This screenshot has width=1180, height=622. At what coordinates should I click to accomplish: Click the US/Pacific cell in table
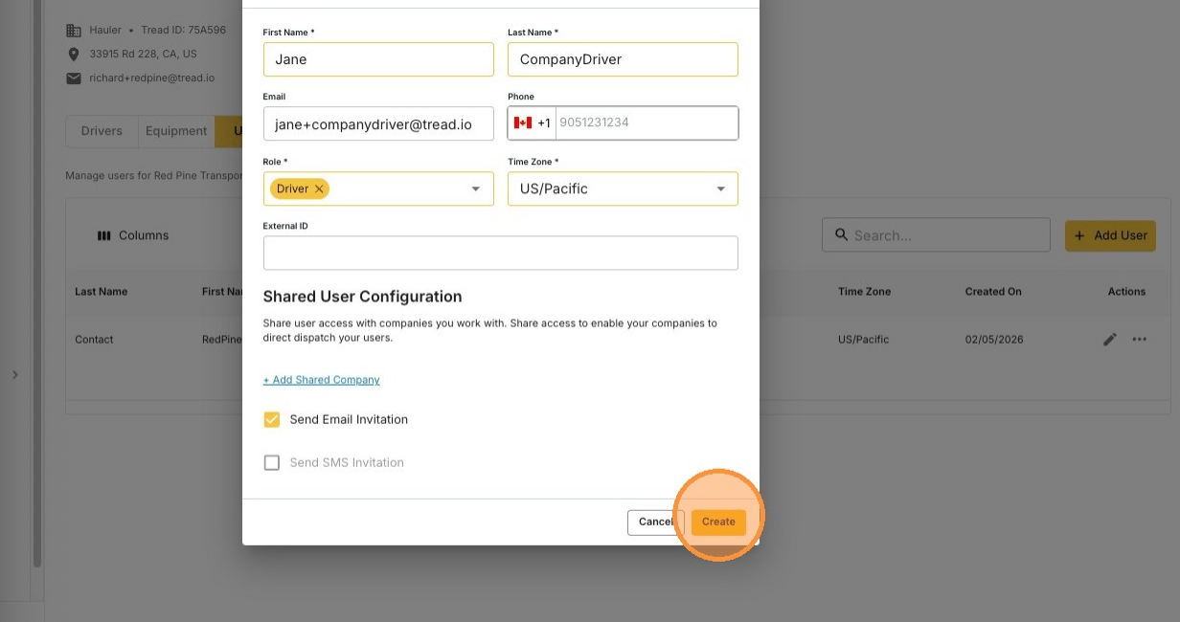click(863, 340)
